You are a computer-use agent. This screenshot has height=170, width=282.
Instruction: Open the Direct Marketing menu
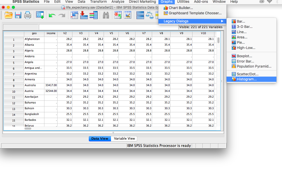click(x=143, y=2)
